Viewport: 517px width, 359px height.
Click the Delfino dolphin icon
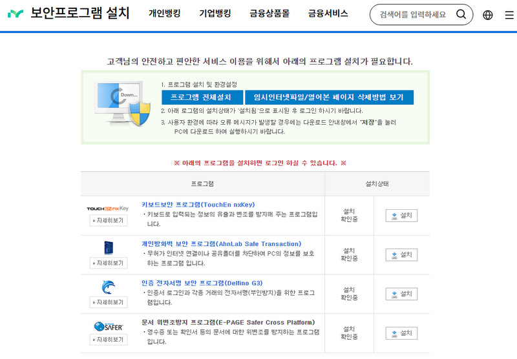(109, 287)
